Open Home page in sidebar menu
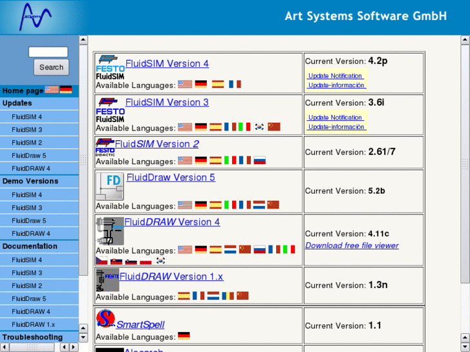470x352 pixels. click(x=23, y=91)
